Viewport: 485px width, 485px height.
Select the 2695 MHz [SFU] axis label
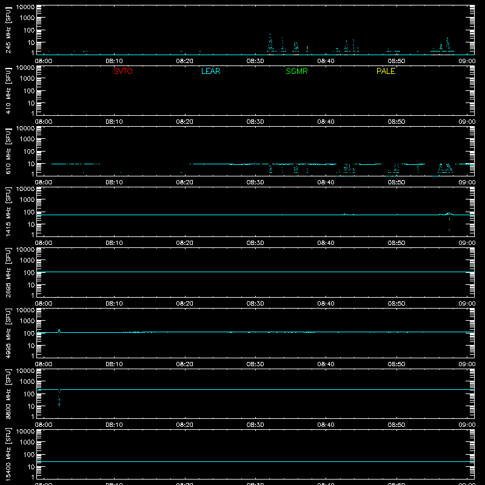click(x=8, y=272)
